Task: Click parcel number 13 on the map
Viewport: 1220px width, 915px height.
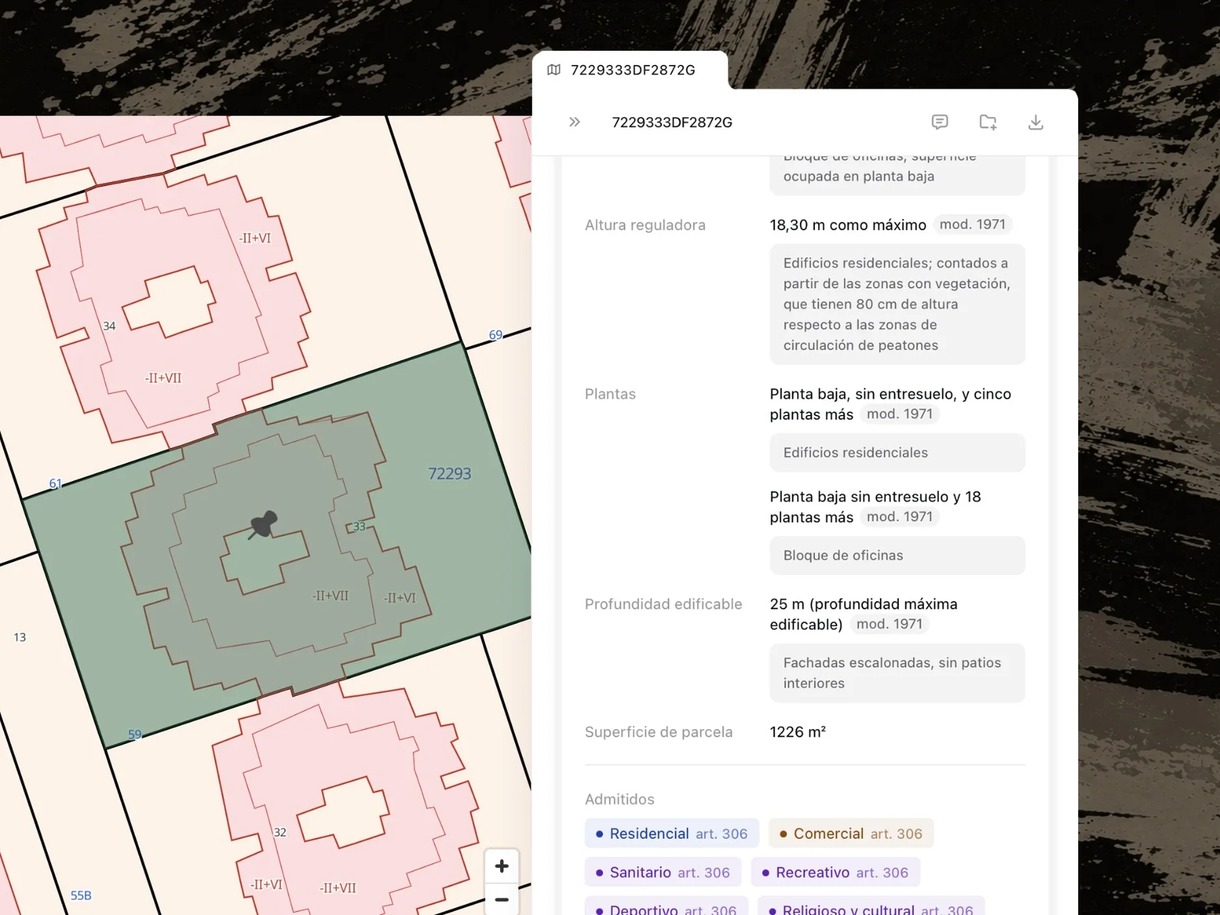Action: coord(20,637)
